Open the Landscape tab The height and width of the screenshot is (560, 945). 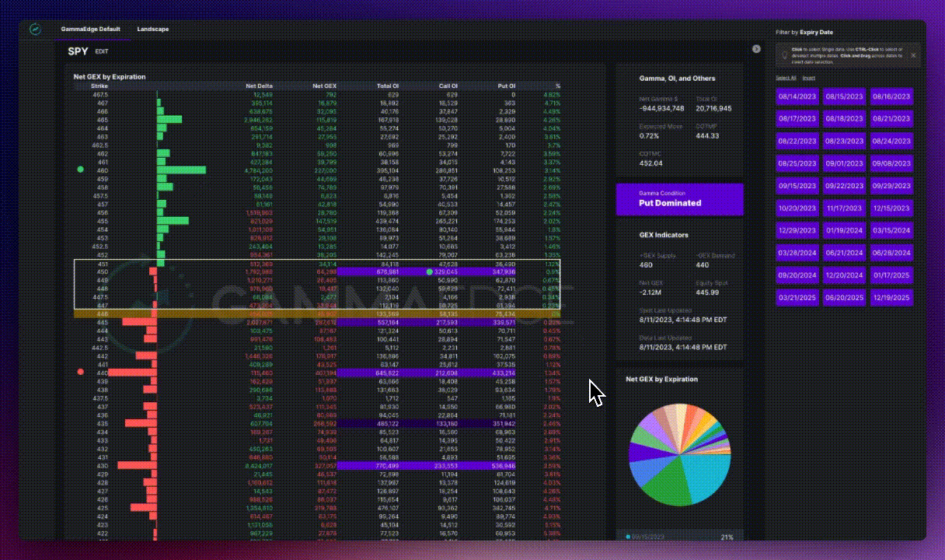tap(153, 30)
